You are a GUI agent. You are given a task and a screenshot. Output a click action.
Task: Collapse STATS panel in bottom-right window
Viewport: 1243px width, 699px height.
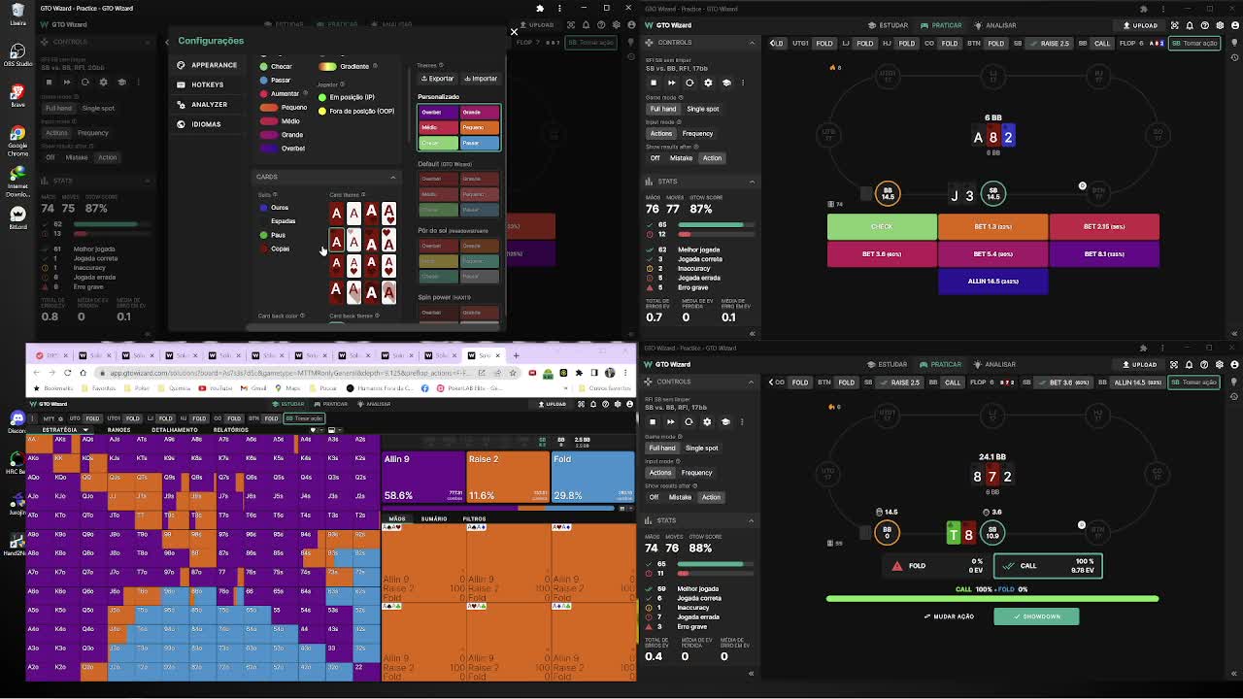click(x=751, y=520)
